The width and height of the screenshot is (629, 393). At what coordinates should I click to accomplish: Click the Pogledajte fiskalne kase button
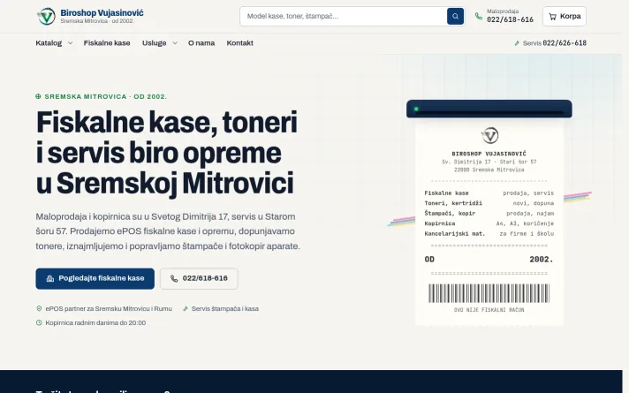coord(95,278)
